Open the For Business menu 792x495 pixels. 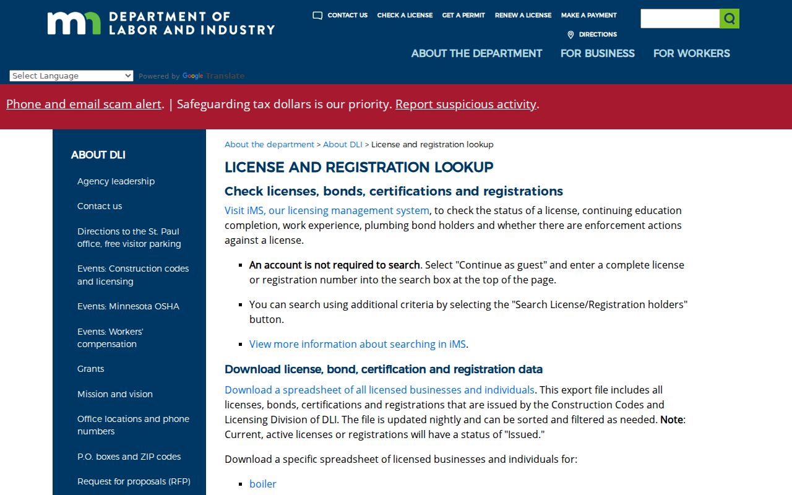598,53
